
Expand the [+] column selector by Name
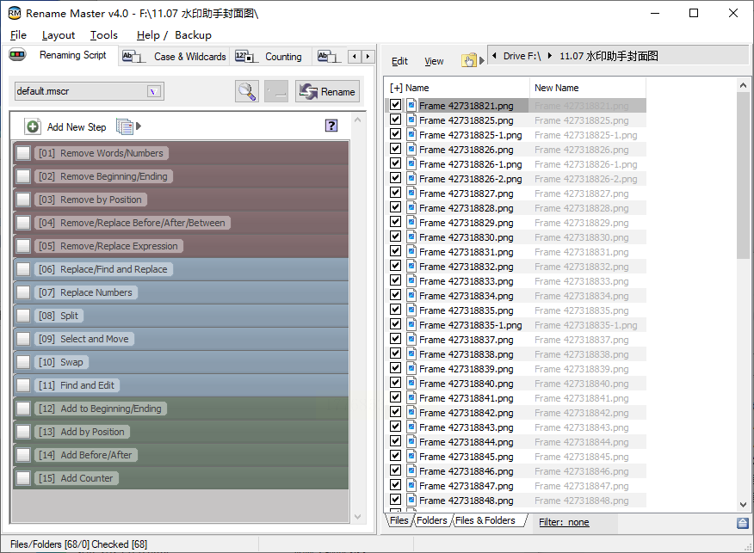point(396,88)
